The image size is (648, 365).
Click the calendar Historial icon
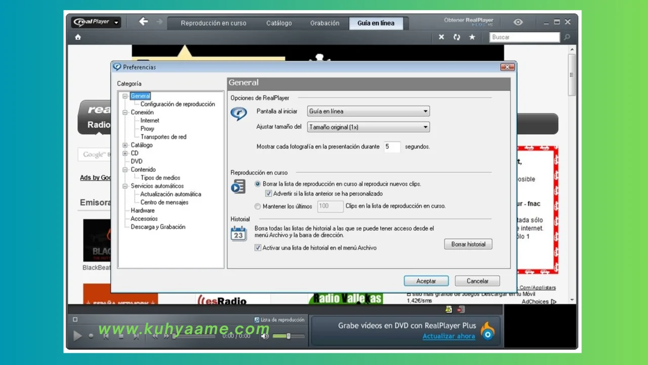coord(238,234)
